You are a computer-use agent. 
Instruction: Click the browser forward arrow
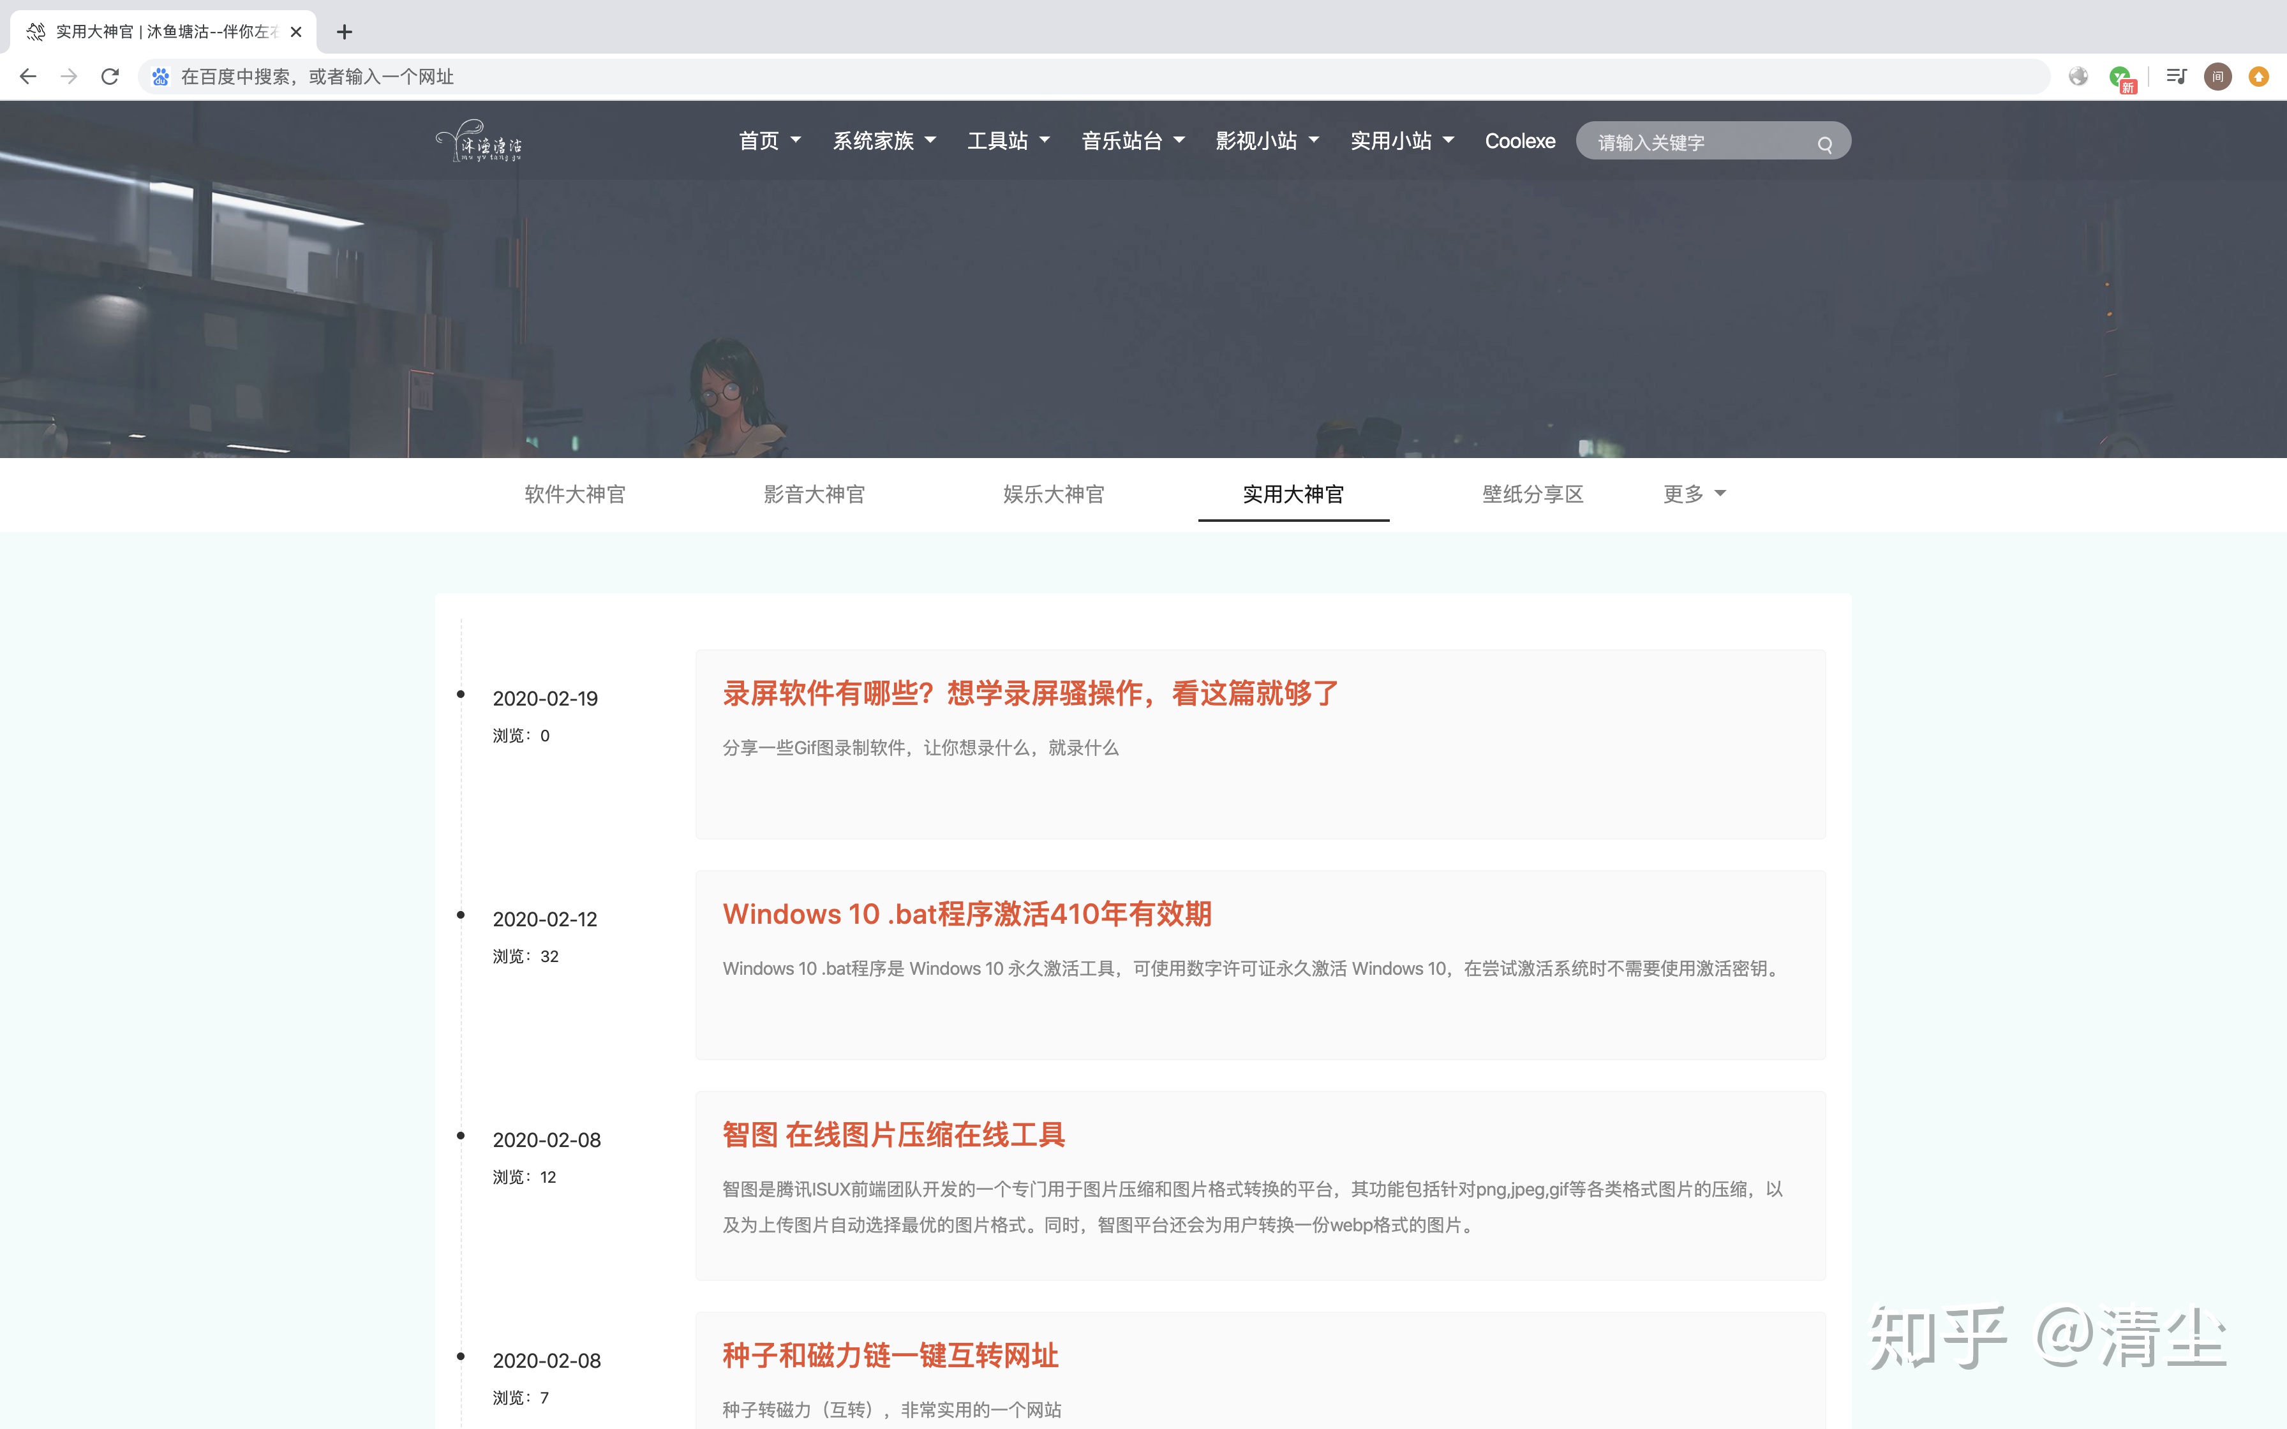(x=69, y=77)
